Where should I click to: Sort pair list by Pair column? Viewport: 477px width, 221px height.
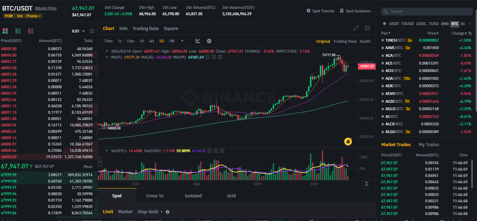pos(386,33)
